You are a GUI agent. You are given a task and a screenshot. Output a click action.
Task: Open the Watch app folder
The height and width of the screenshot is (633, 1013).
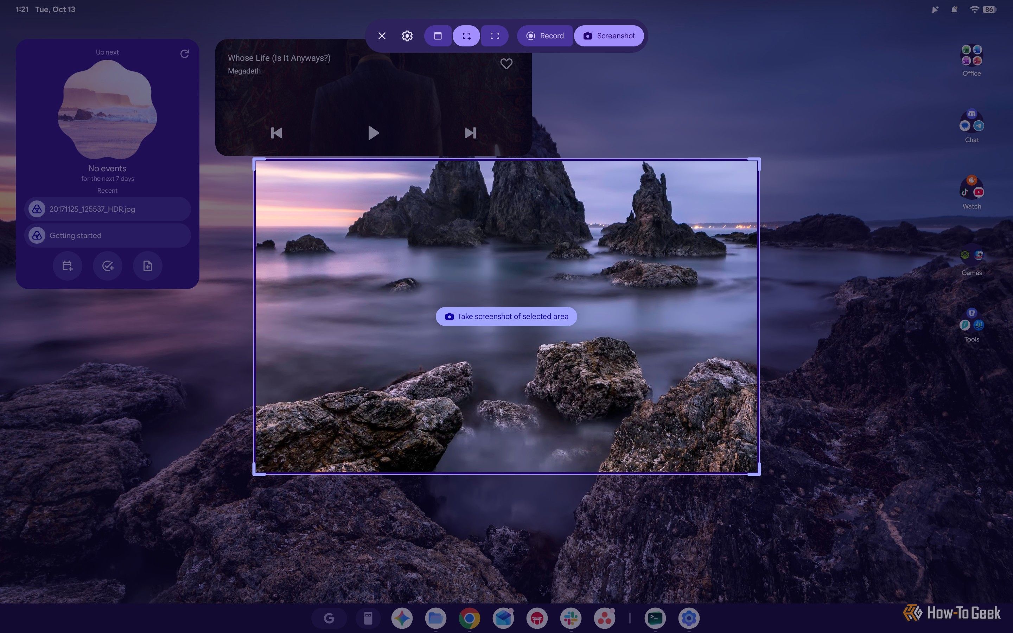click(x=971, y=193)
